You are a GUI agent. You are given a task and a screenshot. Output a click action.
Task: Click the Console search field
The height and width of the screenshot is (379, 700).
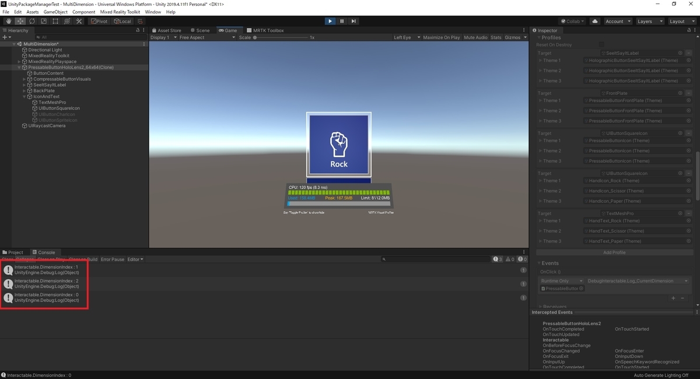(435, 259)
